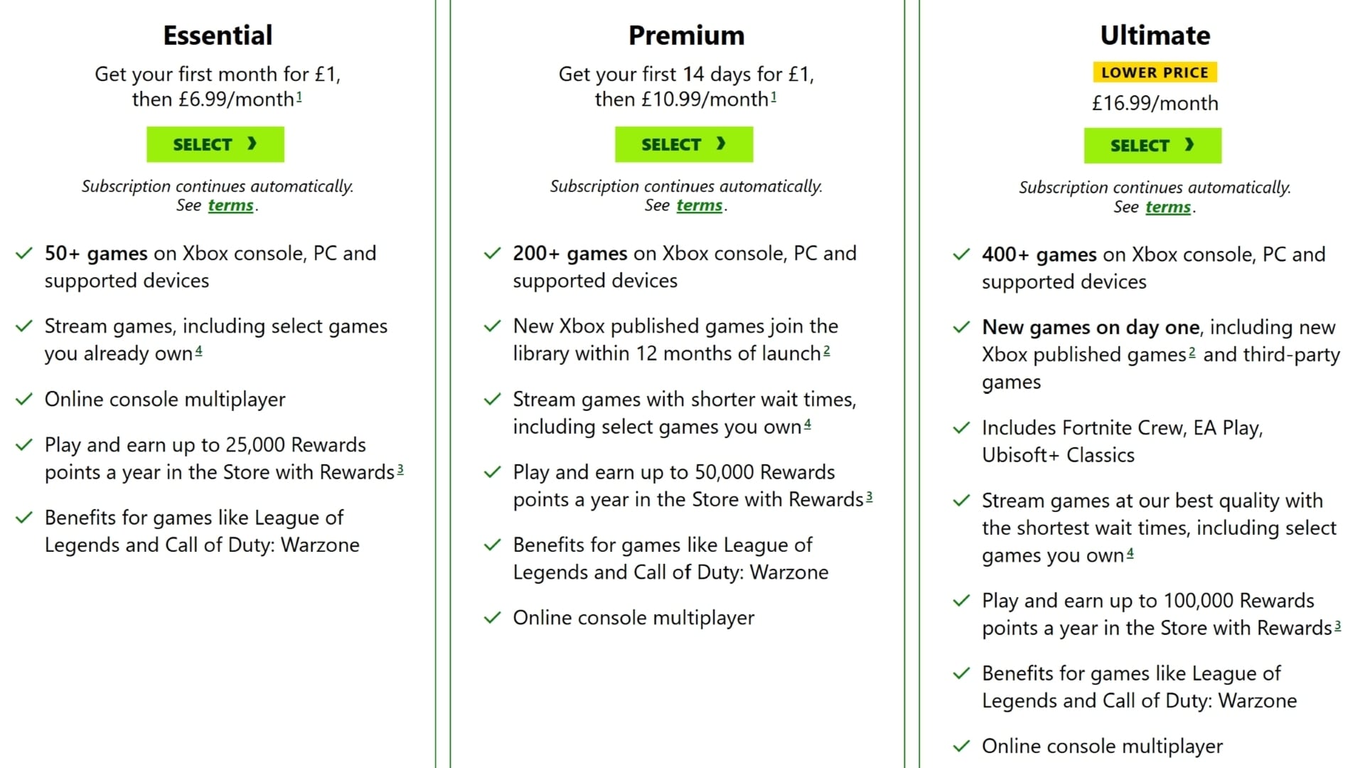Image resolution: width=1365 pixels, height=768 pixels.
Task: Choose the Premium plan Select button
Action: point(683,144)
